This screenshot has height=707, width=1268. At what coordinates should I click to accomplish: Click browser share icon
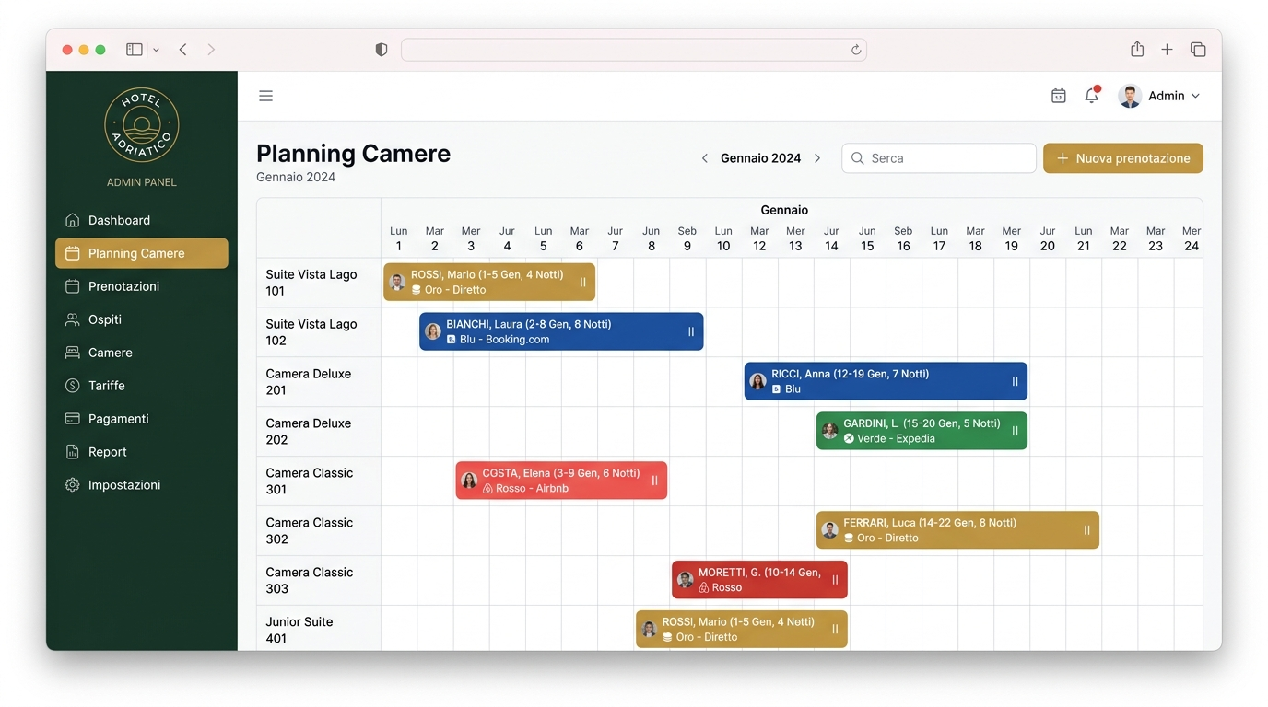[x=1137, y=49]
